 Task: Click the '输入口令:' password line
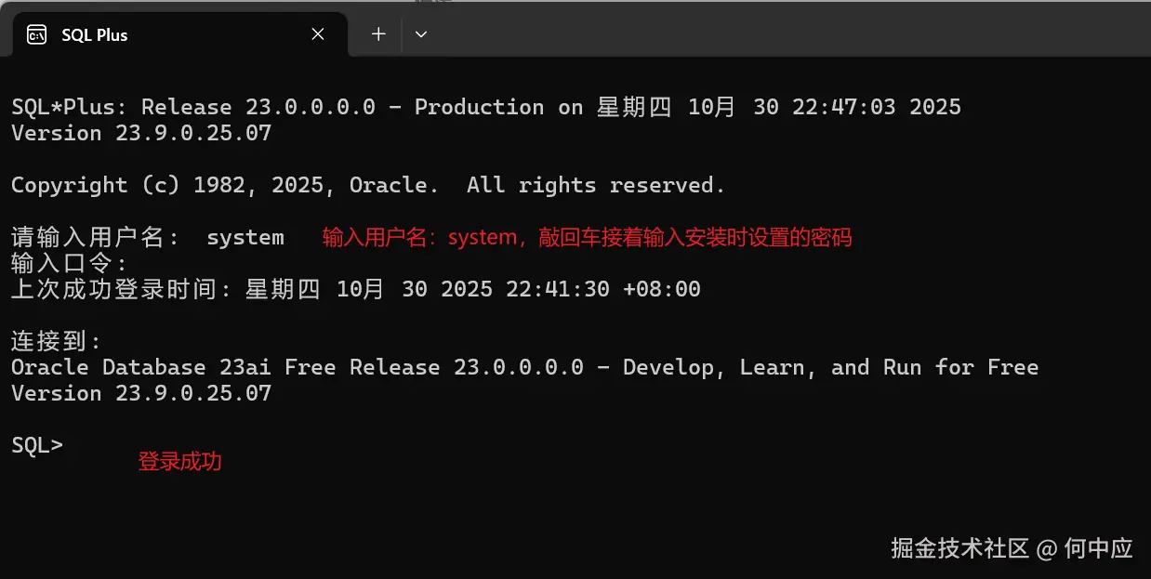70,263
